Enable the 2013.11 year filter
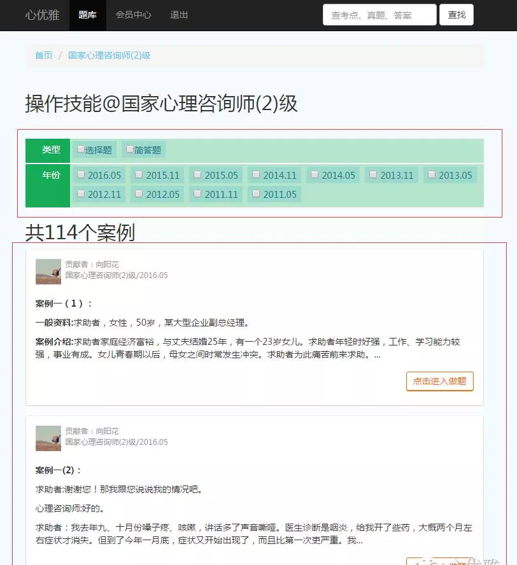 tap(373, 175)
